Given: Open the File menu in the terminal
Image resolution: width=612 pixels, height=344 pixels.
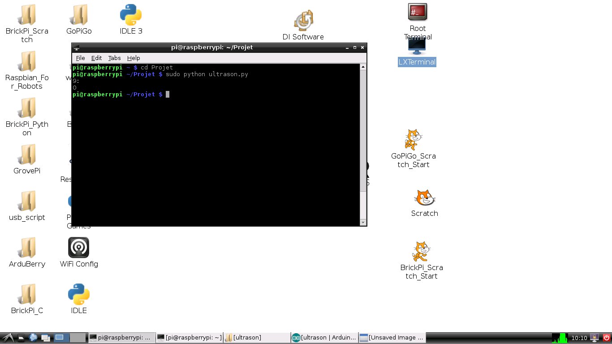Looking at the screenshot, I should tap(80, 58).
